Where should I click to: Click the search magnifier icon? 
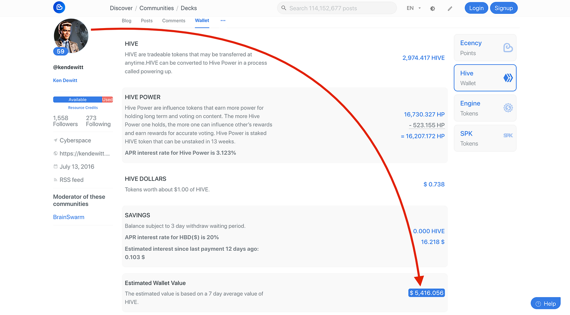284,8
